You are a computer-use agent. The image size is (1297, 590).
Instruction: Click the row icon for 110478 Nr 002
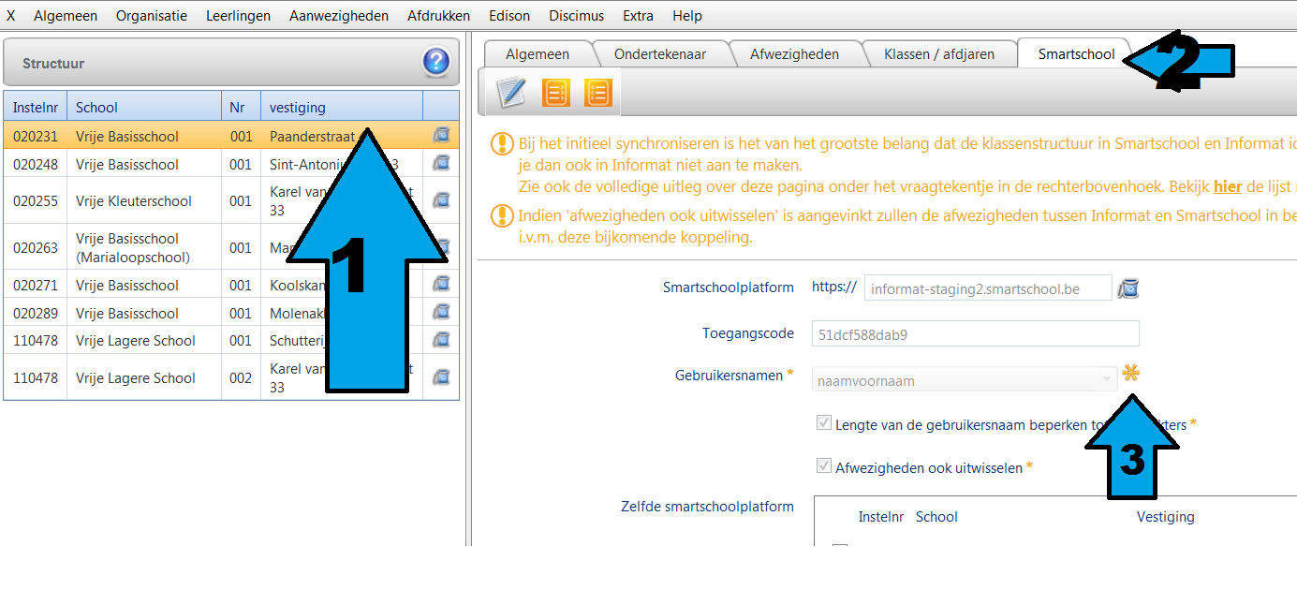[x=441, y=377]
